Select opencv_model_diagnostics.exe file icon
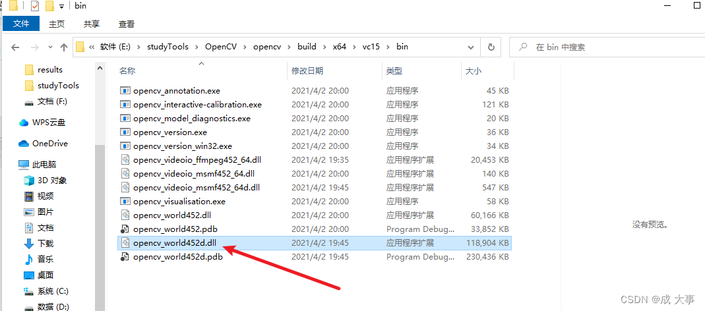The width and height of the screenshot is (705, 311). pyautogui.click(x=125, y=118)
